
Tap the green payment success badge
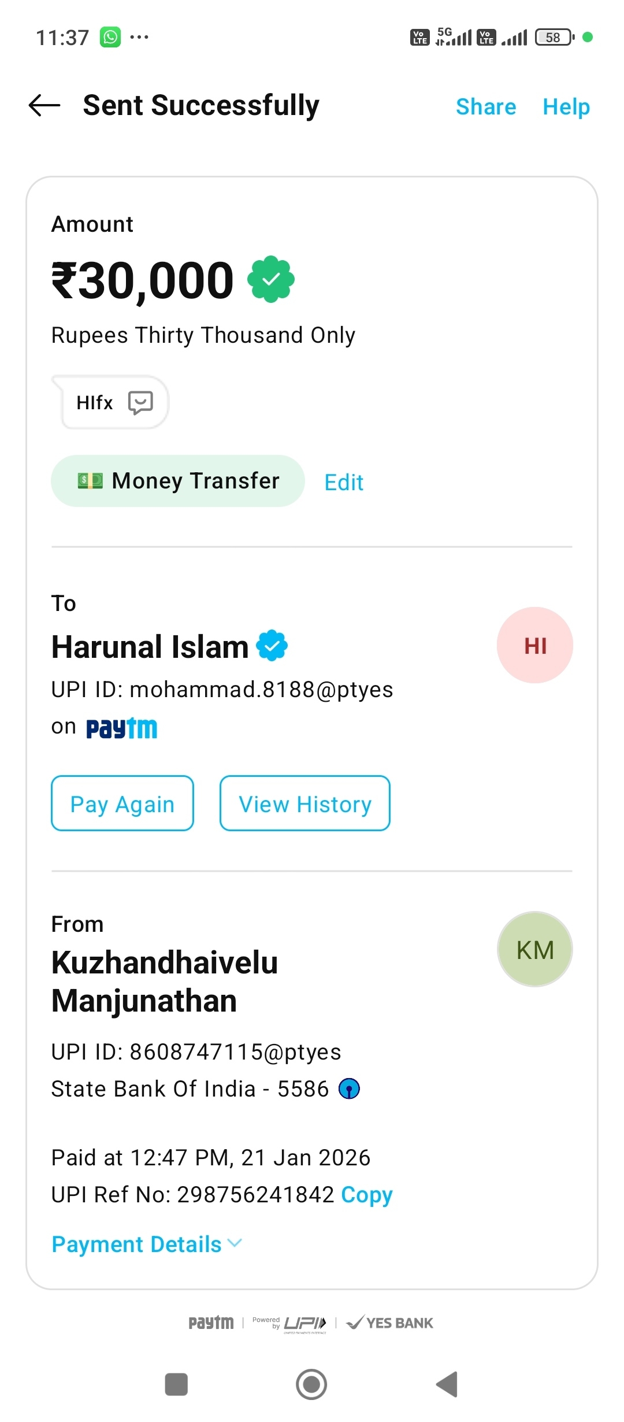coord(271,280)
